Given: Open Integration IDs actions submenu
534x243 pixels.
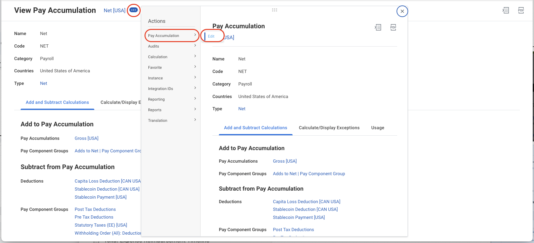Looking at the screenshot, I should coord(172,89).
